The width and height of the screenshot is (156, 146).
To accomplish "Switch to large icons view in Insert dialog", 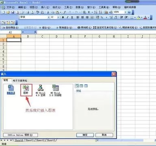I will click(x=77, y=86).
